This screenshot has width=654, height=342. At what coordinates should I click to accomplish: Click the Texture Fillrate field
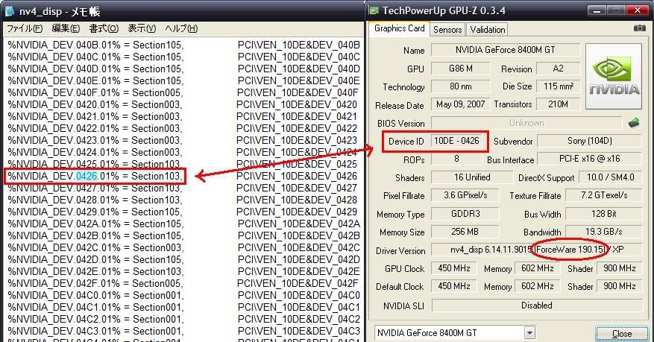click(x=603, y=195)
